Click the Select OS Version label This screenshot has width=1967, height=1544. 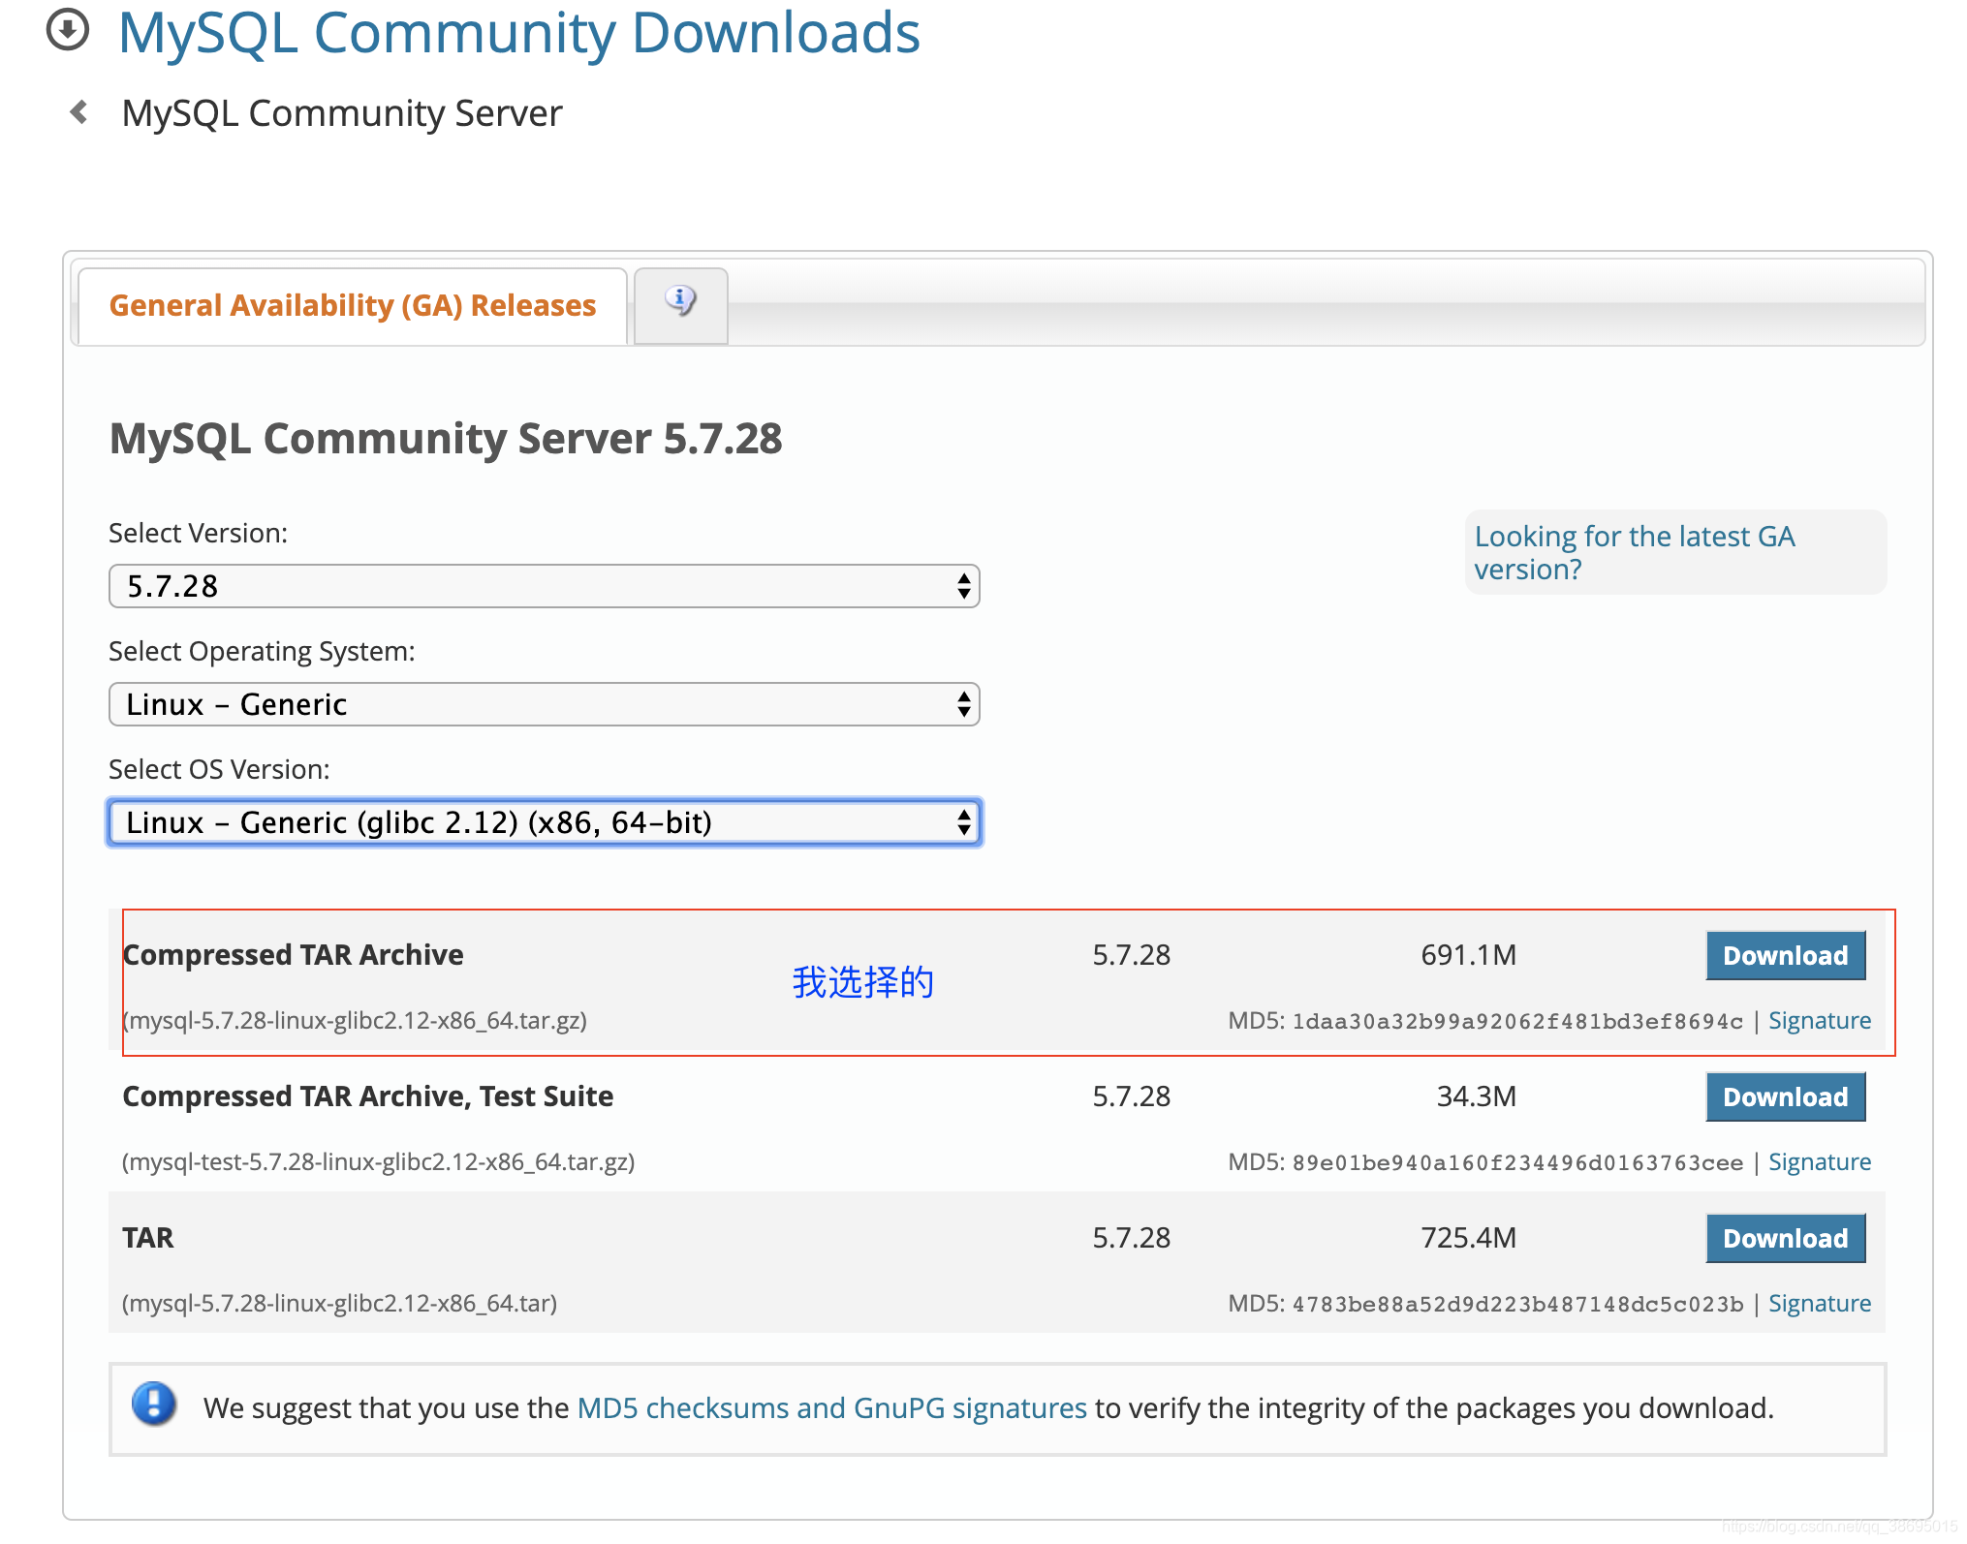click(220, 770)
